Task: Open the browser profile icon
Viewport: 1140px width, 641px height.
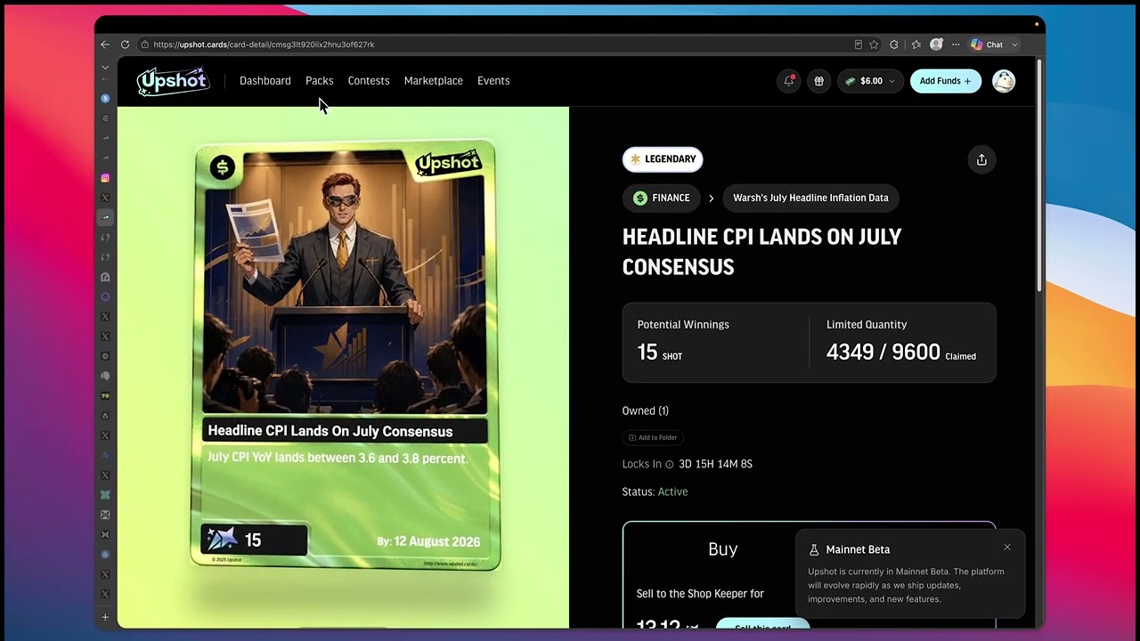Action: 936,45
